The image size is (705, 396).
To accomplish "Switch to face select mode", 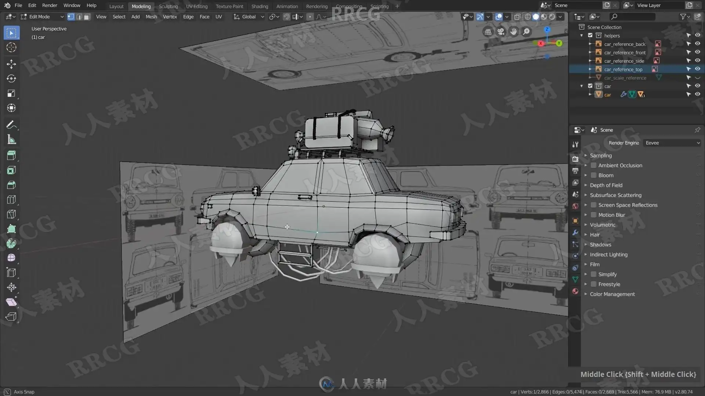I will (87, 17).
